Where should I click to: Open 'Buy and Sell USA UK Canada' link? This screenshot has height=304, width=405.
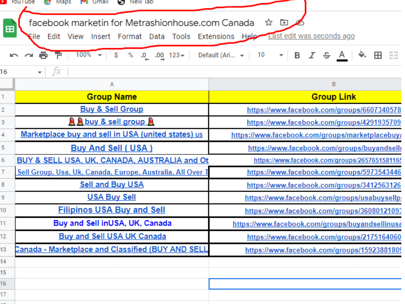point(112,236)
